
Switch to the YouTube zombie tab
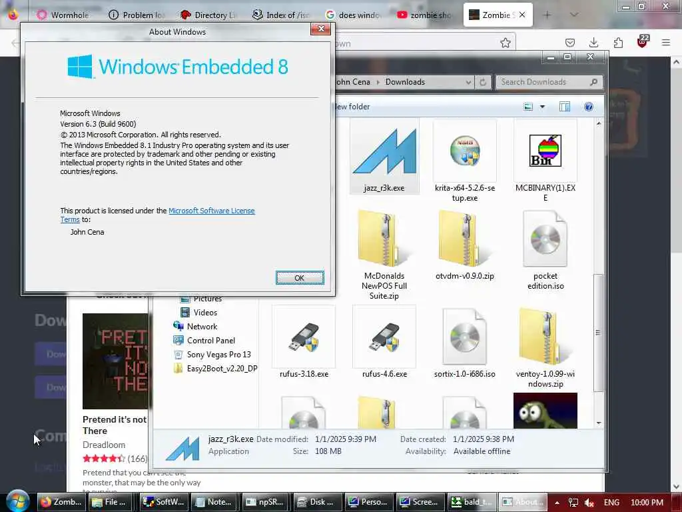coord(424,15)
